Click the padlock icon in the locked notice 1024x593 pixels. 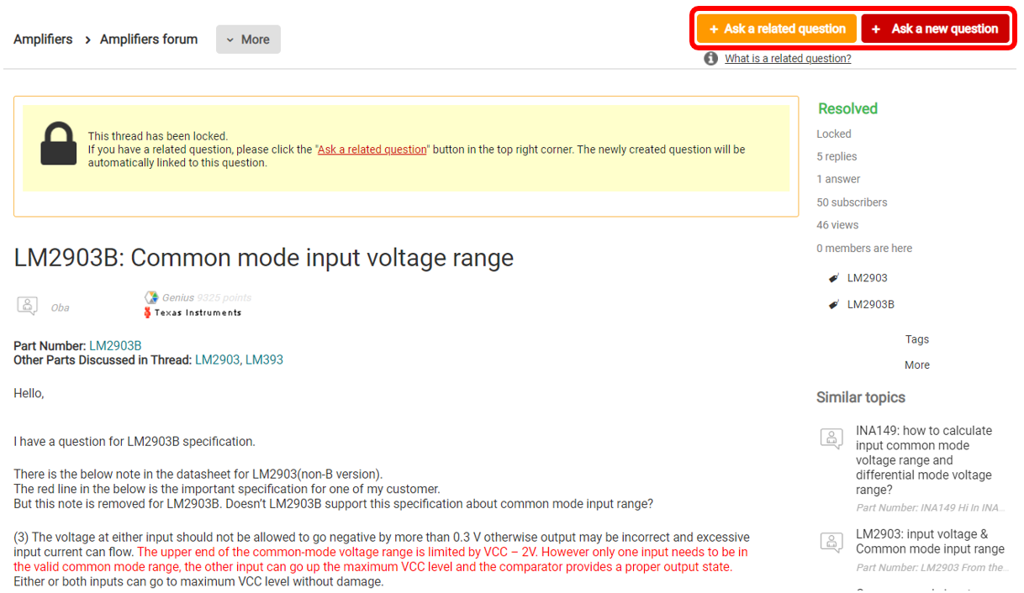tap(59, 144)
